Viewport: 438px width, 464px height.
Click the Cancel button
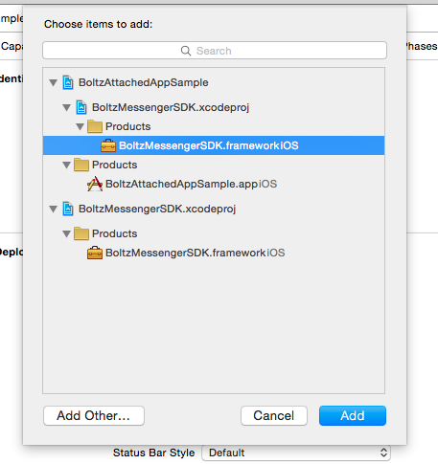[274, 415]
